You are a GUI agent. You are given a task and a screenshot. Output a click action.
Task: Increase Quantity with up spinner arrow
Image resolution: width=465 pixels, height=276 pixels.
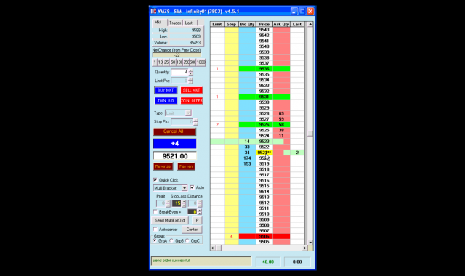click(x=190, y=70)
